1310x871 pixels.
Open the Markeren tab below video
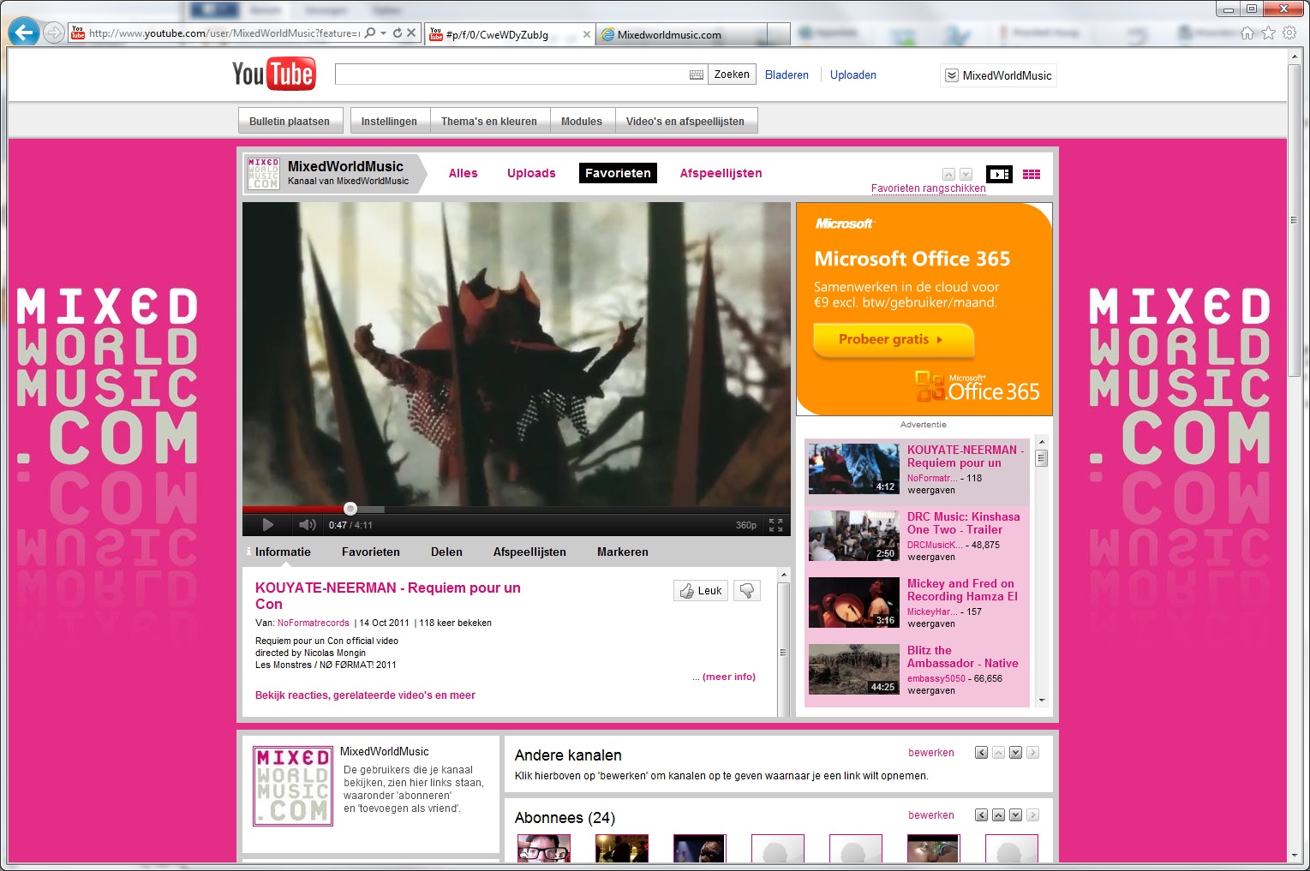coord(623,552)
